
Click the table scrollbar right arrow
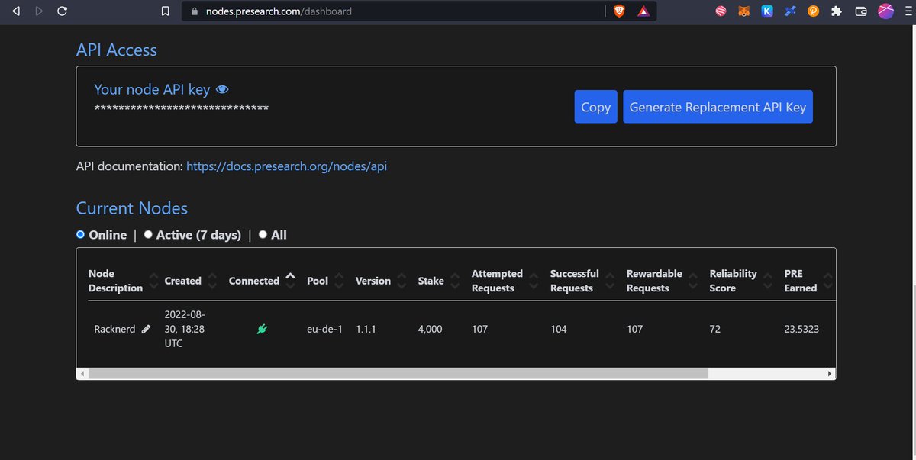(x=830, y=374)
